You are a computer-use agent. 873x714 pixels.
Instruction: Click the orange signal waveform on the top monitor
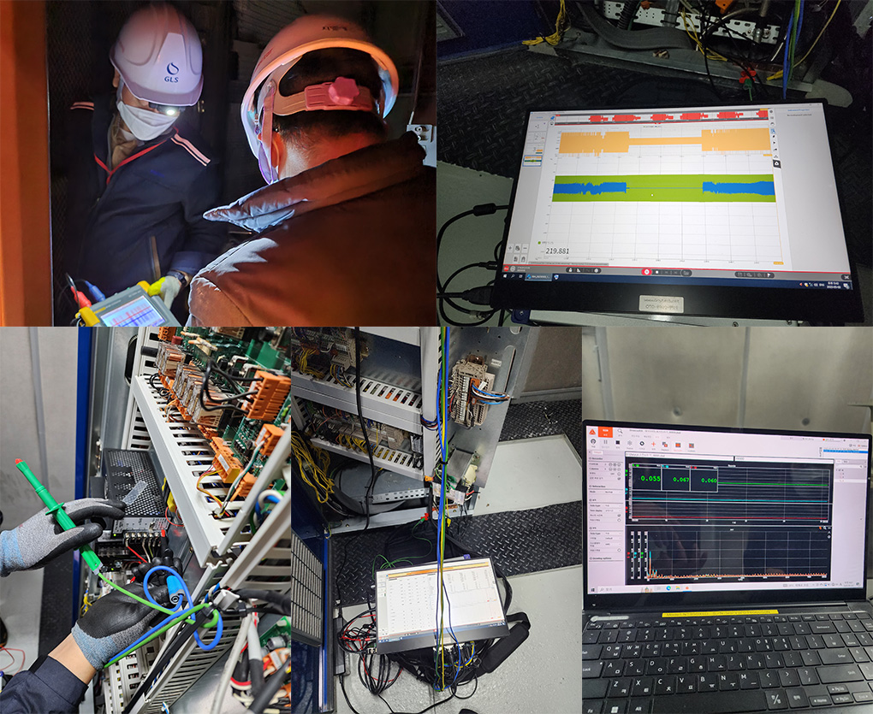pos(665,141)
